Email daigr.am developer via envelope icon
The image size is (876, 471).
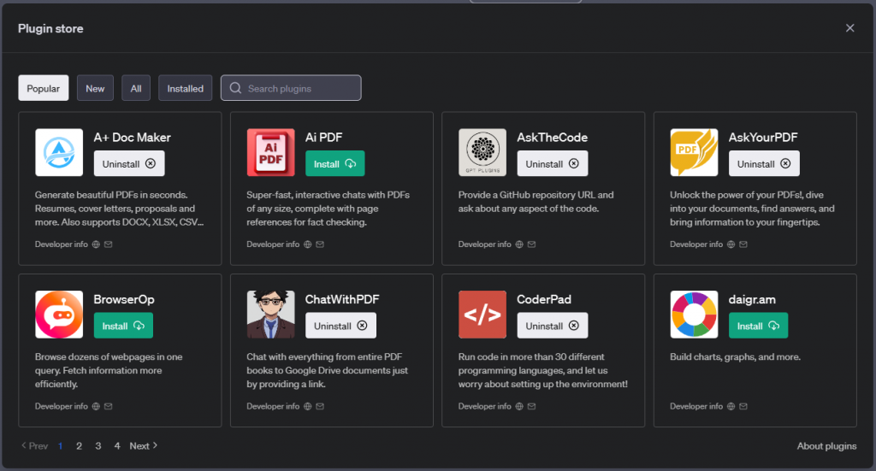(x=743, y=406)
